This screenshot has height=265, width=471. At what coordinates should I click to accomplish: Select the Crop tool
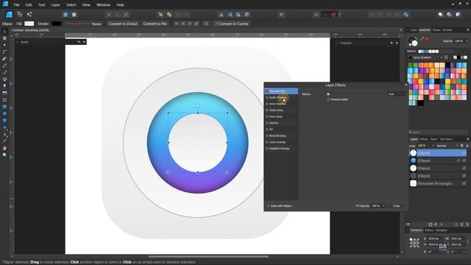(x=4, y=100)
